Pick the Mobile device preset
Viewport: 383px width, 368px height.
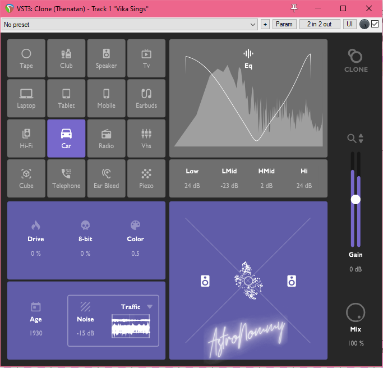click(x=106, y=99)
